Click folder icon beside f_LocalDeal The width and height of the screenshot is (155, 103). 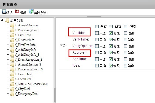[12, 79]
